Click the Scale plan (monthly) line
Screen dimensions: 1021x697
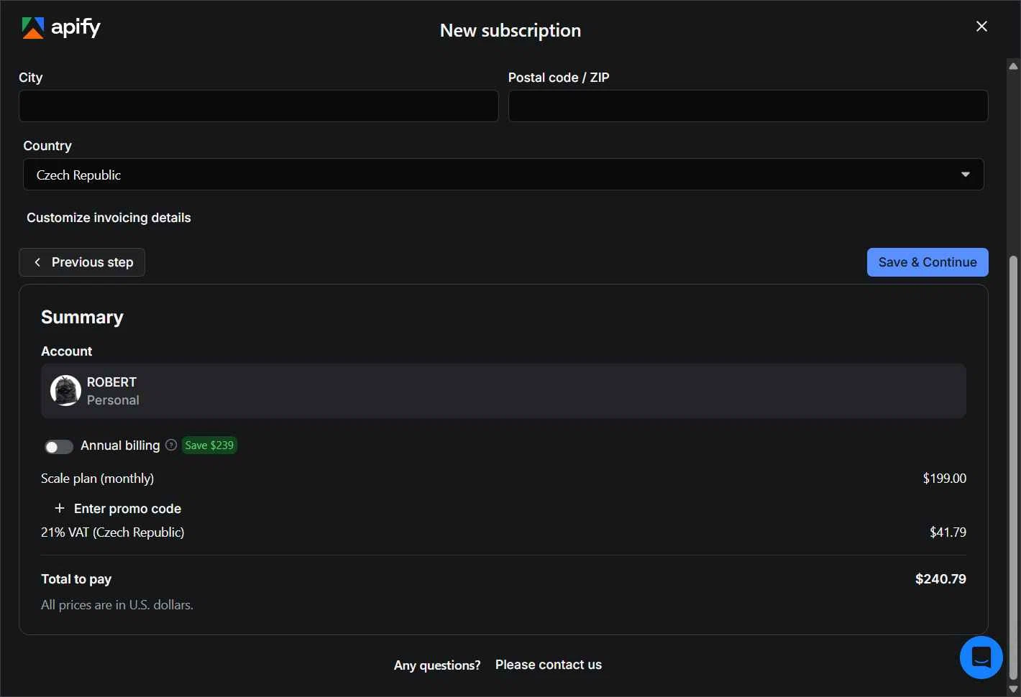click(97, 479)
